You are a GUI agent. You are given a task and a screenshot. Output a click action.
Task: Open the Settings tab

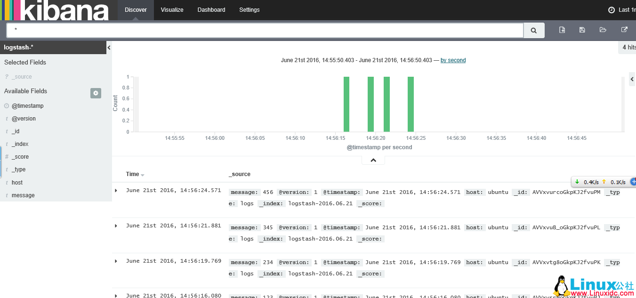249,9
